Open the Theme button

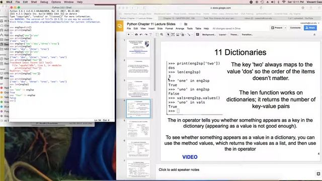(234, 35)
